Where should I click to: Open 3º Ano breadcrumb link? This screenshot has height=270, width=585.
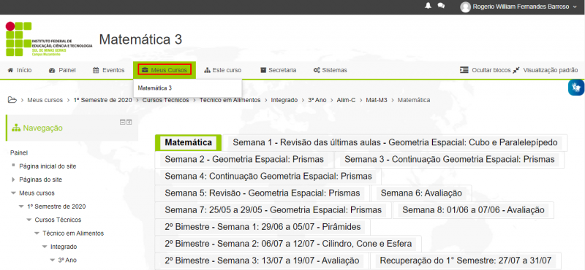[x=317, y=100]
